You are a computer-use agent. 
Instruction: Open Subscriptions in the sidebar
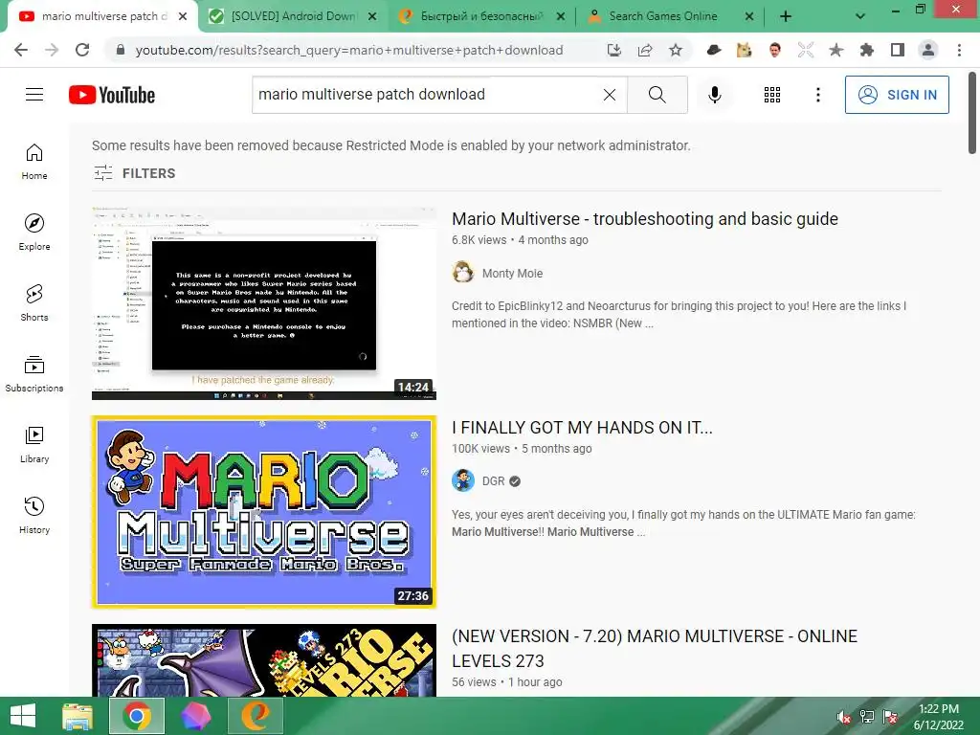(x=34, y=374)
